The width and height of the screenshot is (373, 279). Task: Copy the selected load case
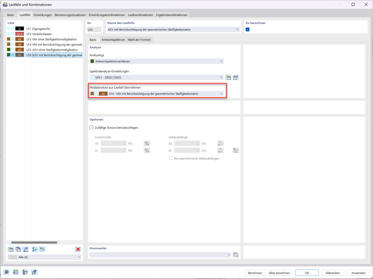click(x=18, y=249)
